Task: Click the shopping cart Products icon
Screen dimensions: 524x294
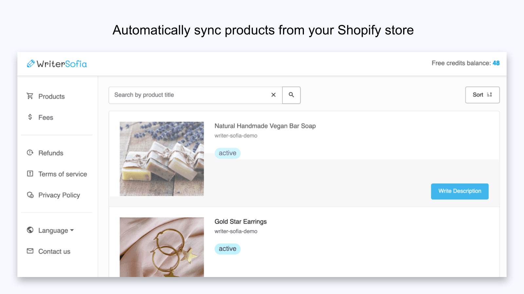Action: point(30,96)
